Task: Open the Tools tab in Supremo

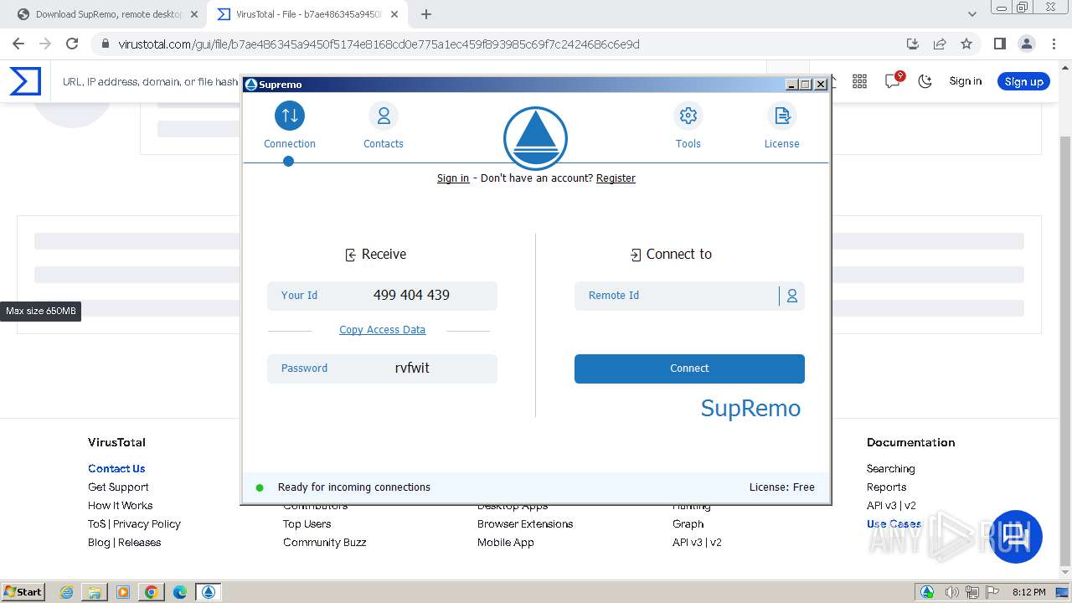Action: click(x=688, y=126)
